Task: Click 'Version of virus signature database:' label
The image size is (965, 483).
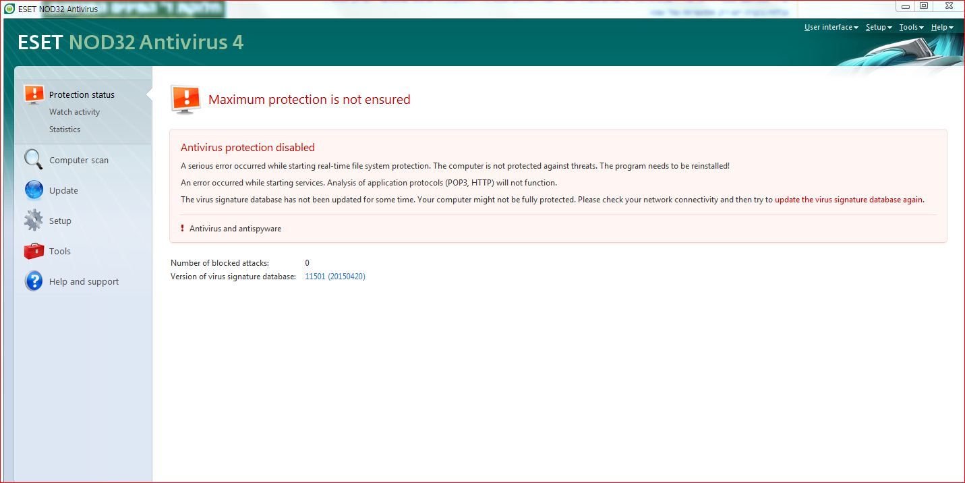Action: 233,277
